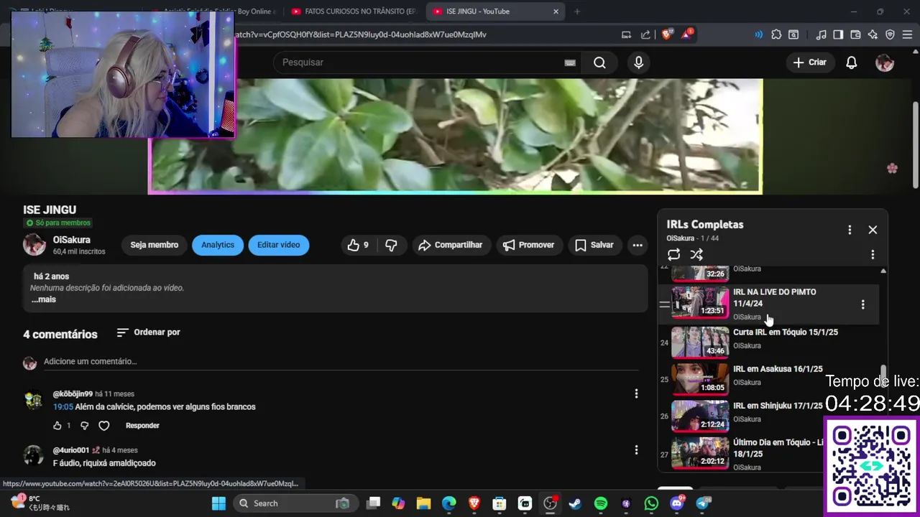920x517 pixels.
Task: Open Leo AI sparkle icon
Action: click(x=873, y=34)
